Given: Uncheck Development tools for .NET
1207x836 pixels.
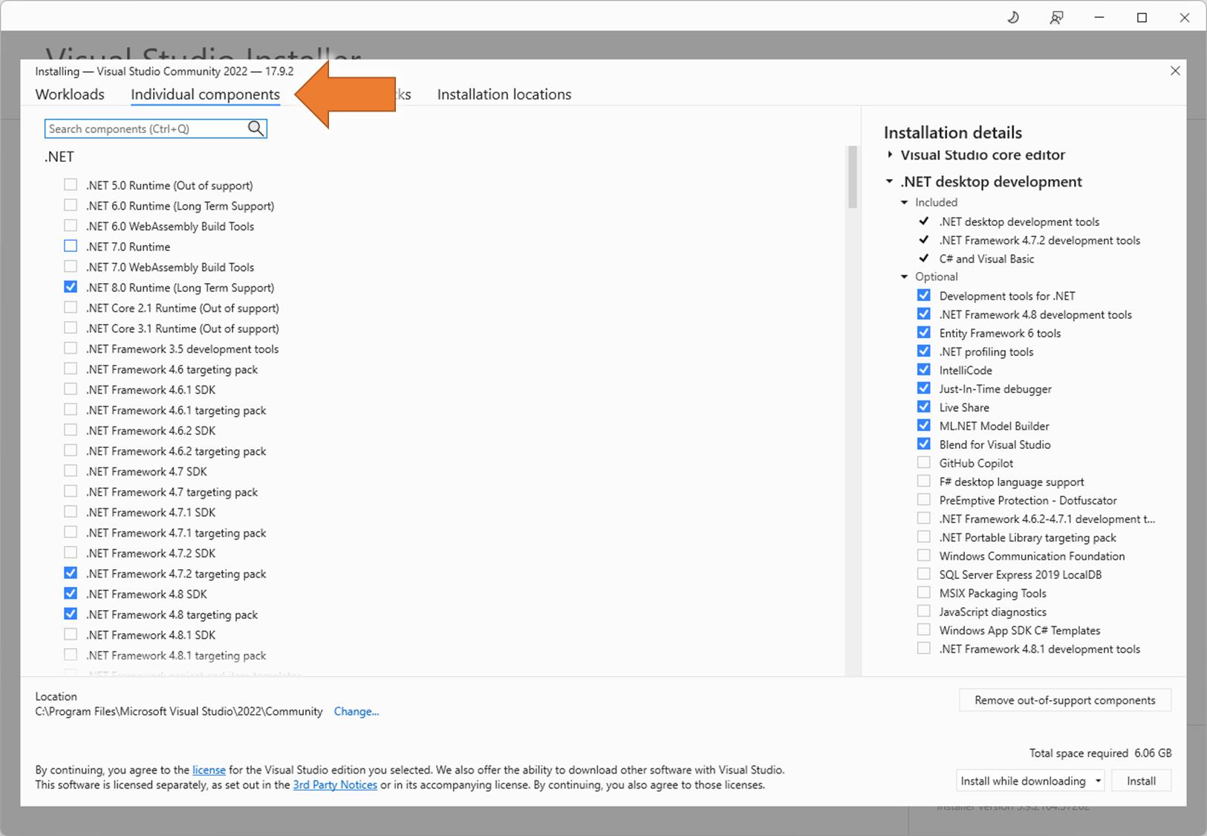Looking at the screenshot, I should (x=924, y=296).
